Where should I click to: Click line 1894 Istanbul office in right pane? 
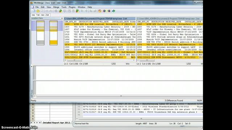[170, 49]
